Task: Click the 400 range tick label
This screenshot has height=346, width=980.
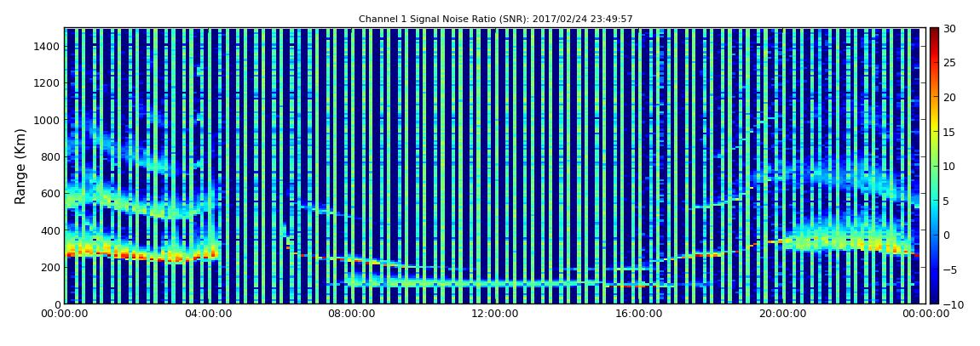Action: [x=50, y=230]
